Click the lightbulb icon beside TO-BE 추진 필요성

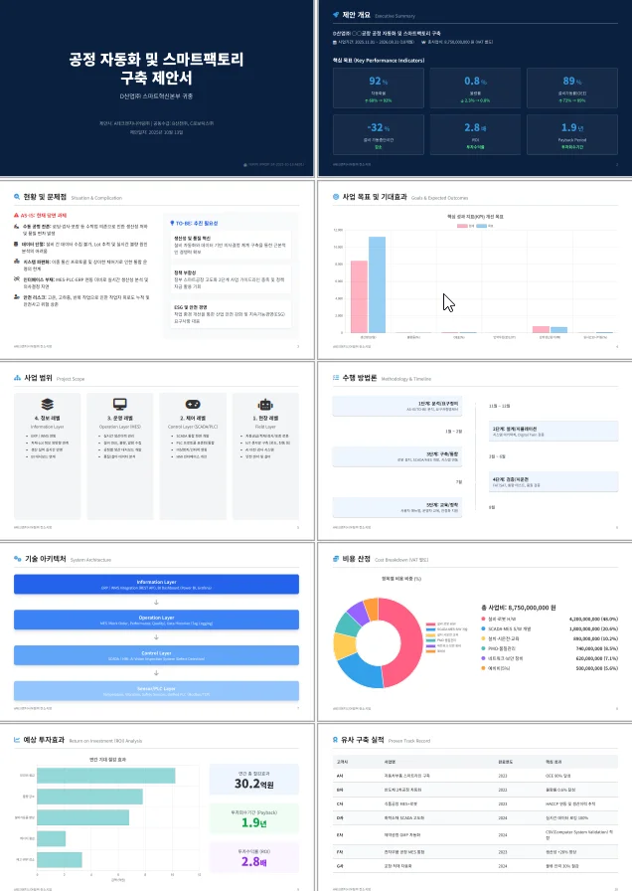172,224
